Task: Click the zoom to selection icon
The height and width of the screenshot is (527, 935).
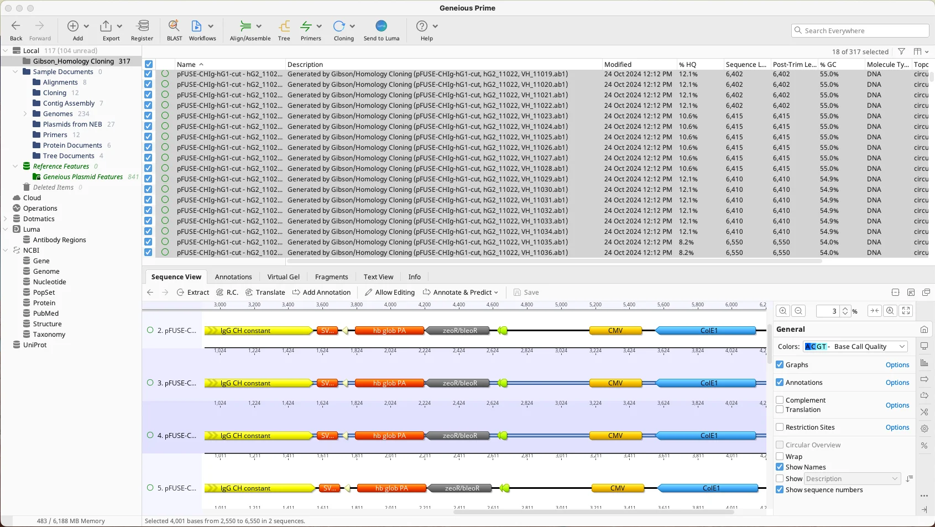Action: click(x=875, y=311)
